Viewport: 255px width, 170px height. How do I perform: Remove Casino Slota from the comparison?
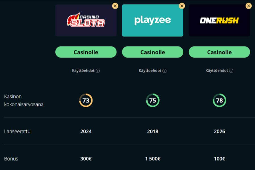click(115, 6)
